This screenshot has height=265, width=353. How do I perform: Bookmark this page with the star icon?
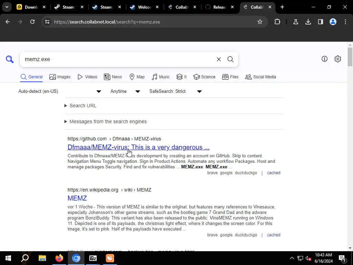(260, 22)
